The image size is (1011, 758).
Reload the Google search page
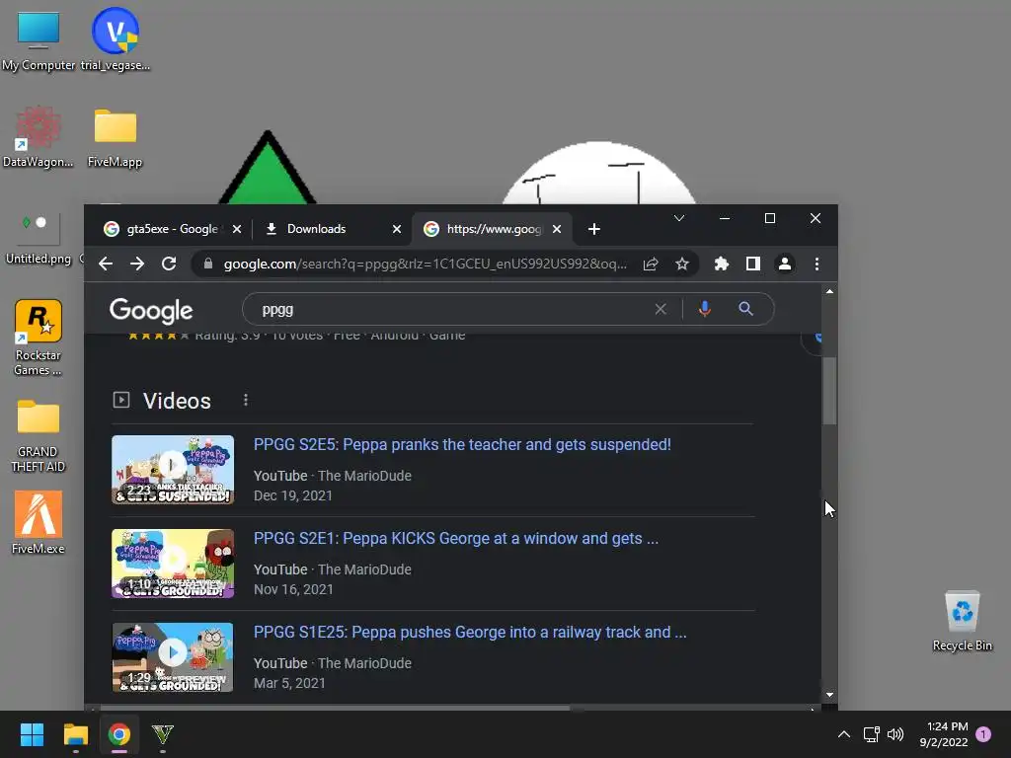tap(169, 264)
